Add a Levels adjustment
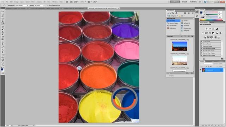Viewport: 226px width, 127px height. (210, 29)
